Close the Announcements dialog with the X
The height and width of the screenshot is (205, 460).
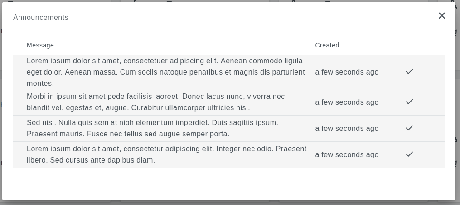point(442,16)
